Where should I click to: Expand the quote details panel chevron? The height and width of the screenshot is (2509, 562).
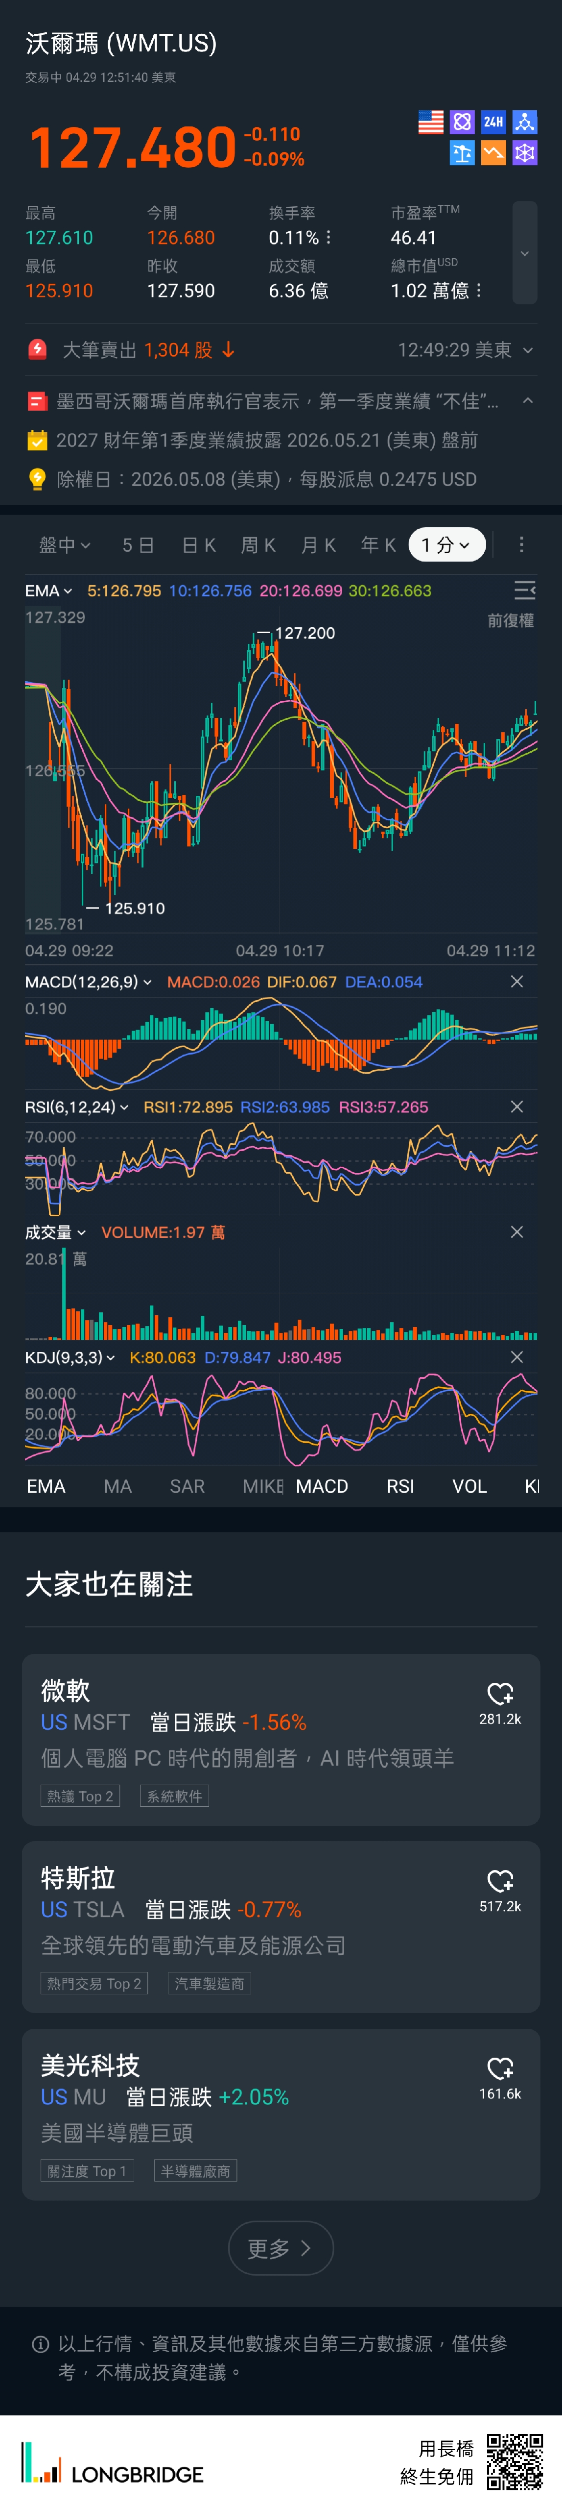point(524,253)
